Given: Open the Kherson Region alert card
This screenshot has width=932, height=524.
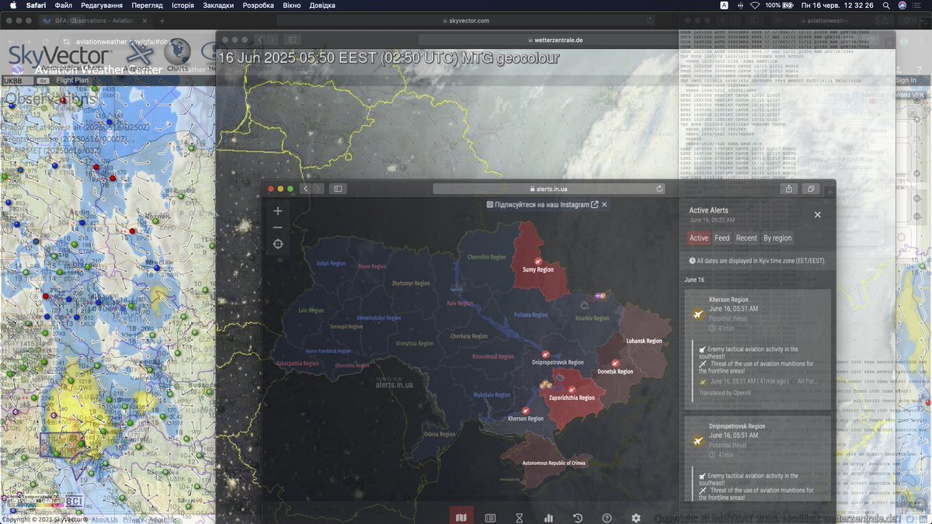Looking at the screenshot, I should coord(757,349).
